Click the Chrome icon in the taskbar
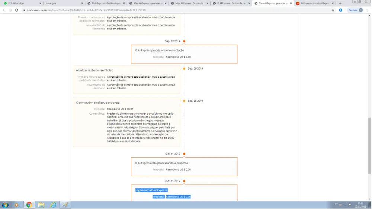Viewport: 372px width, 209px height. pyautogui.click(x=29, y=205)
